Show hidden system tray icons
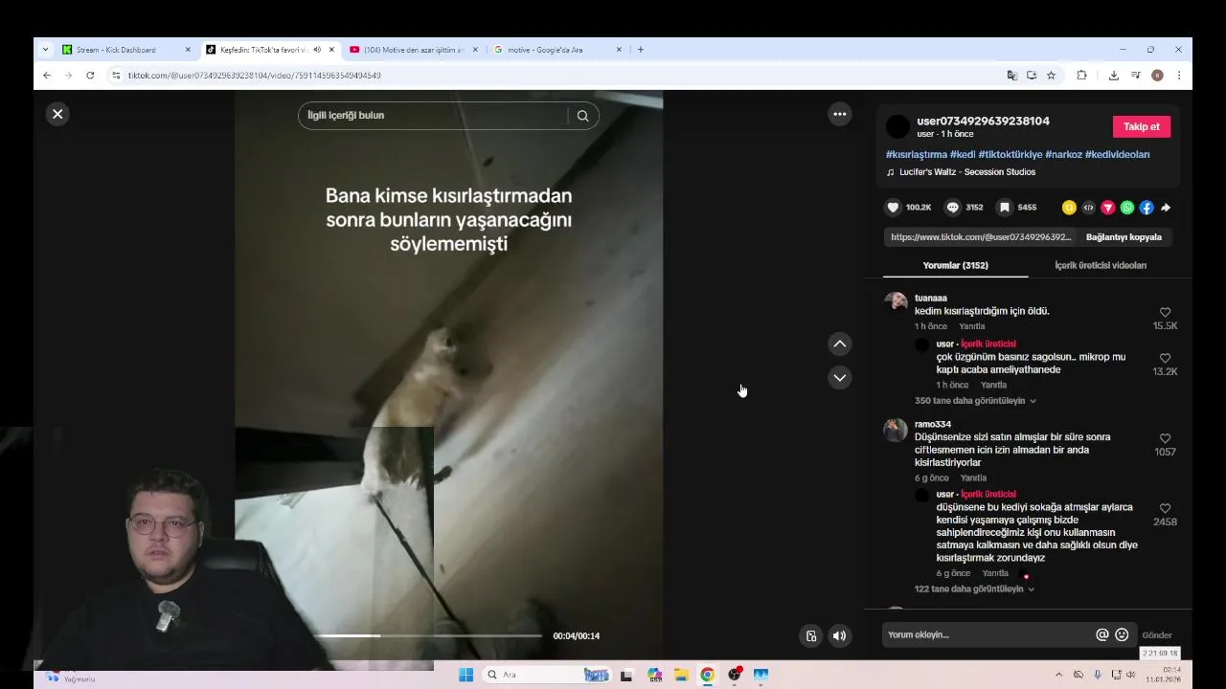 1058,675
